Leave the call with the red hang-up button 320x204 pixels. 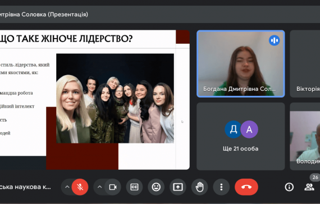coord(246,187)
